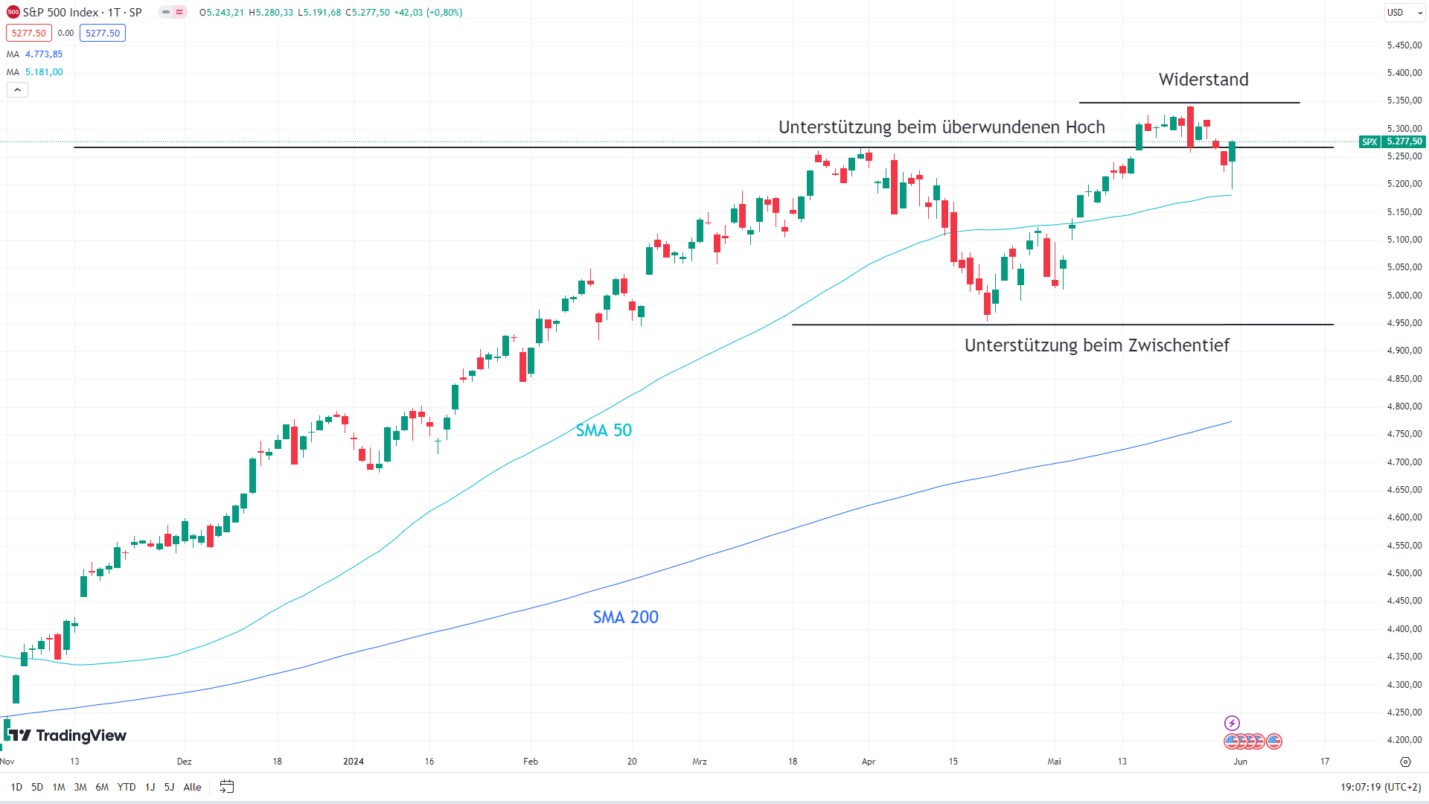The height and width of the screenshot is (804, 1429).
Task: Click the 5.000,00 price axis label
Action: (1404, 296)
